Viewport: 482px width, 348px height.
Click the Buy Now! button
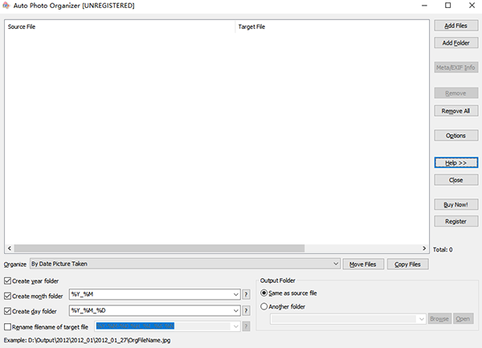[455, 205]
